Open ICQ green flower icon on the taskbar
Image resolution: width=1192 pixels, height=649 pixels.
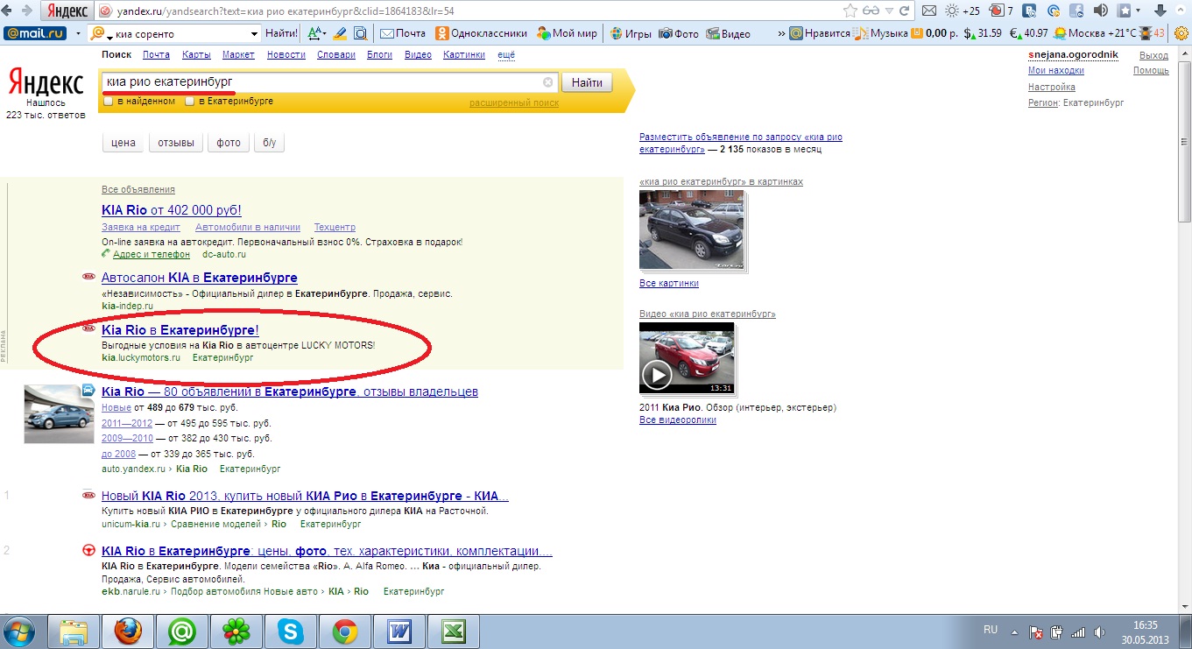236,631
